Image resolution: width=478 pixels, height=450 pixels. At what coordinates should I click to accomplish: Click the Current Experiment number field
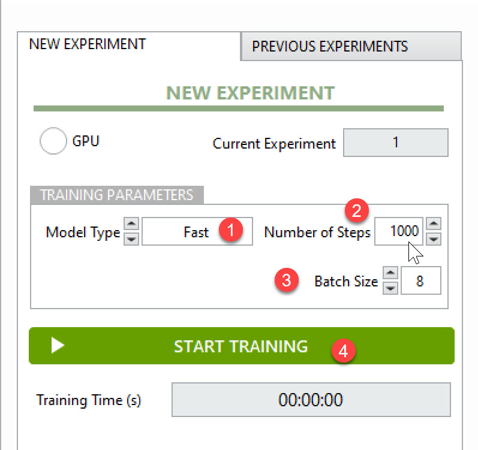(395, 143)
